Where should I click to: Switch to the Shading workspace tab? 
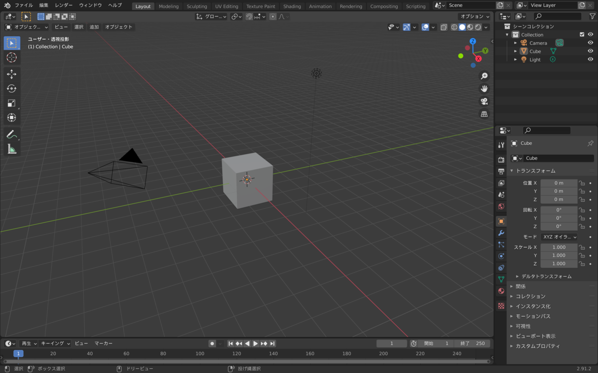point(292,6)
